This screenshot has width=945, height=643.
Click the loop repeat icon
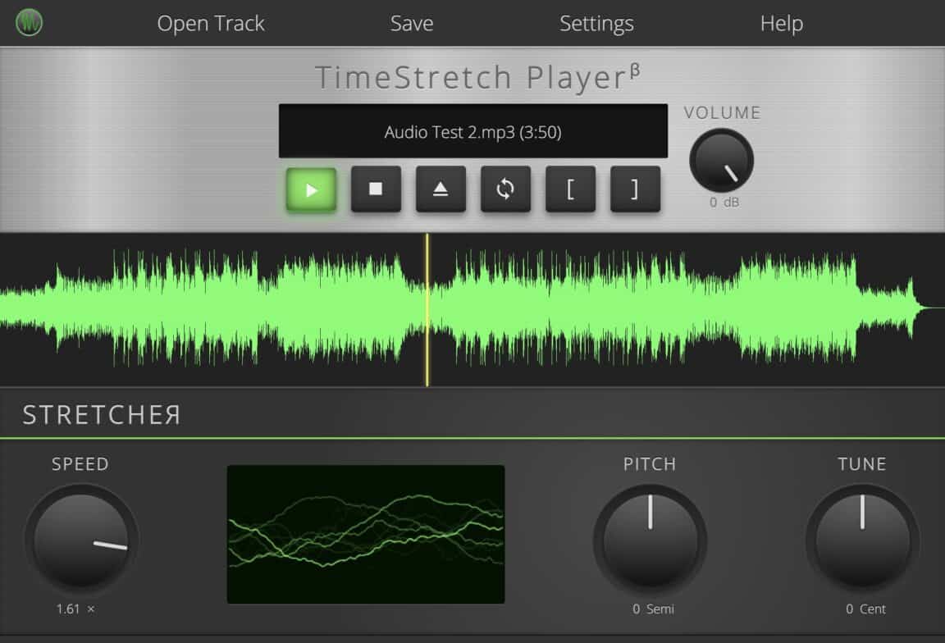click(x=505, y=189)
